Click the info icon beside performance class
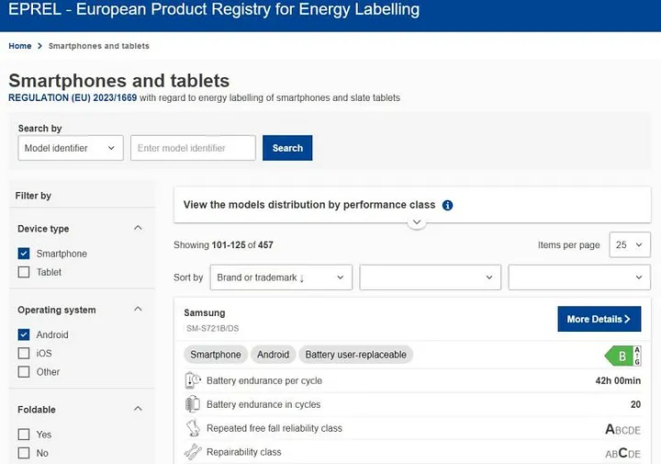The width and height of the screenshot is (661, 464). coord(447,205)
